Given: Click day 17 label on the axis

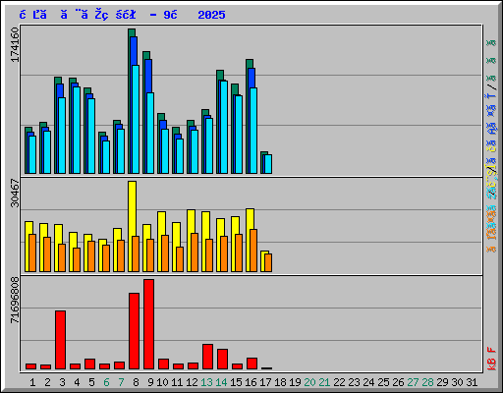Looking at the screenshot, I should coord(265,382).
